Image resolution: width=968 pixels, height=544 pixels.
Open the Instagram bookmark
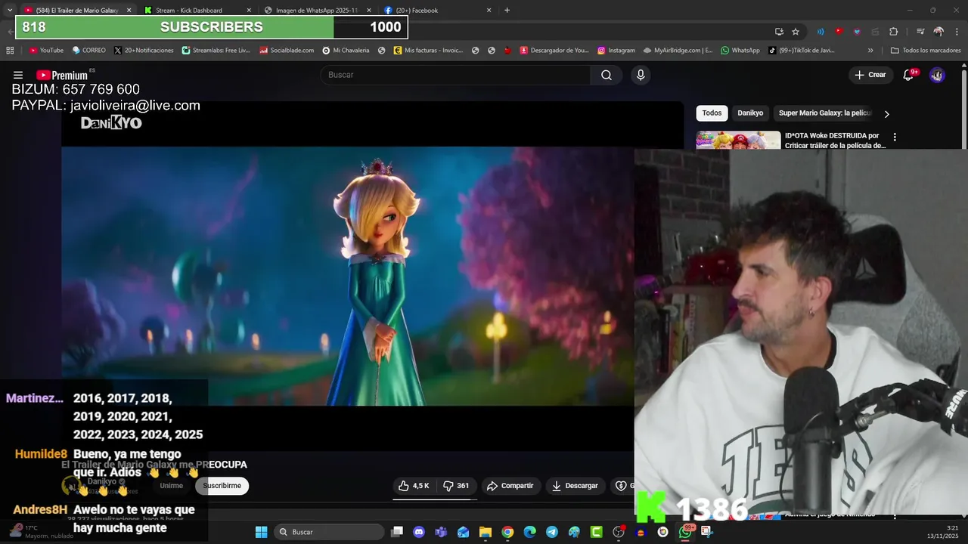coord(616,51)
